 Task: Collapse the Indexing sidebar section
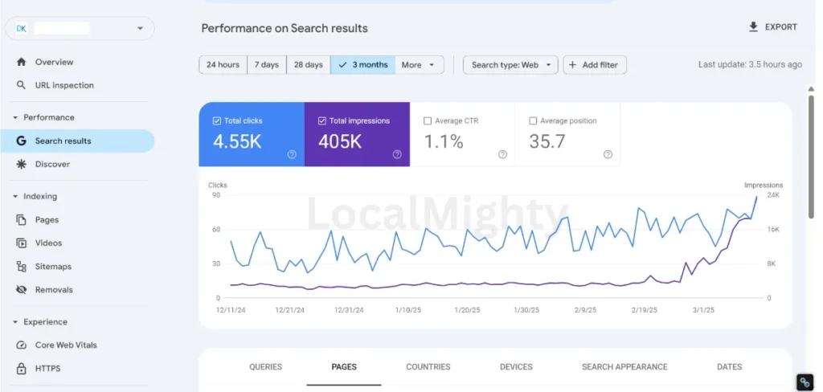(x=15, y=196)
